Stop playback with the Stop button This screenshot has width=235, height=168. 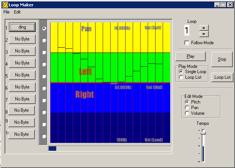point(222,59)
